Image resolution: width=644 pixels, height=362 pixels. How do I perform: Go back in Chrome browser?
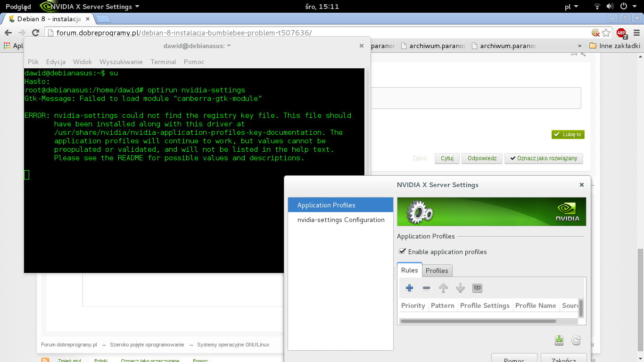pos(8,33)
